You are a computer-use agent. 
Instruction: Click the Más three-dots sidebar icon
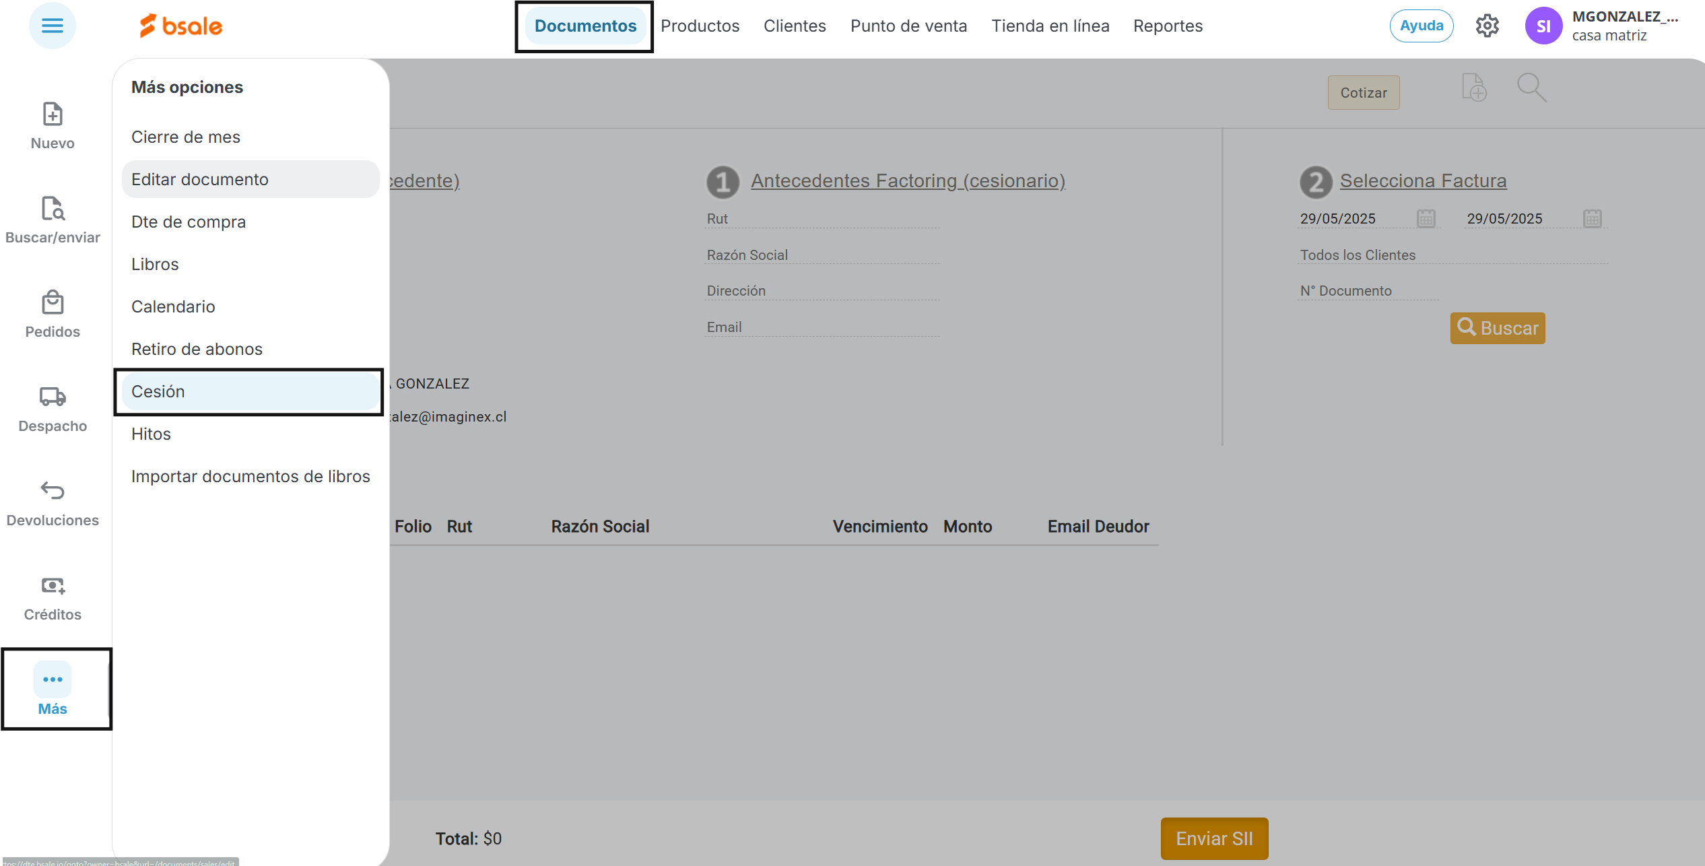pos(53,680)
